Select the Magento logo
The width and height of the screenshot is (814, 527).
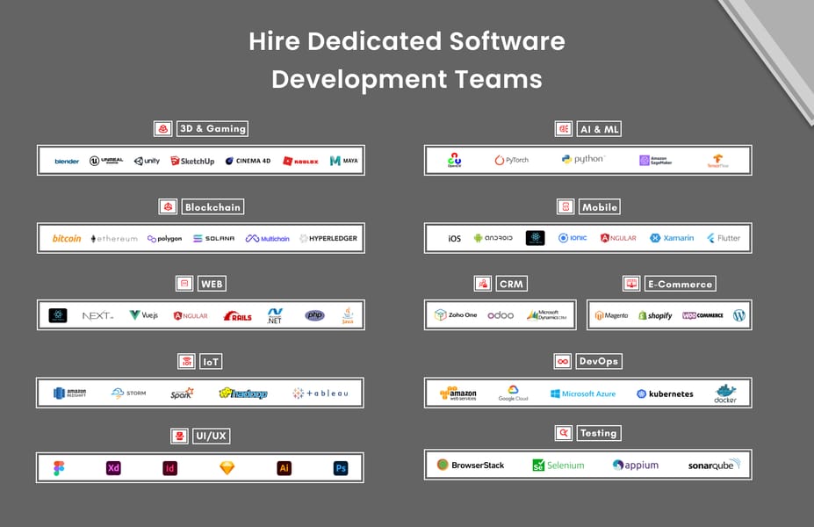coord(611,315)
